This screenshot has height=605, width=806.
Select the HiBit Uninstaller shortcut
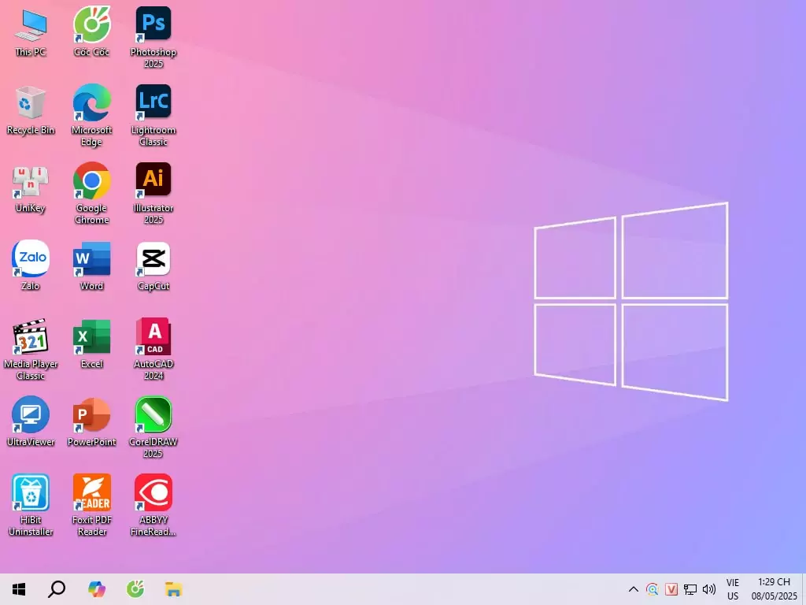coord(31,505)
